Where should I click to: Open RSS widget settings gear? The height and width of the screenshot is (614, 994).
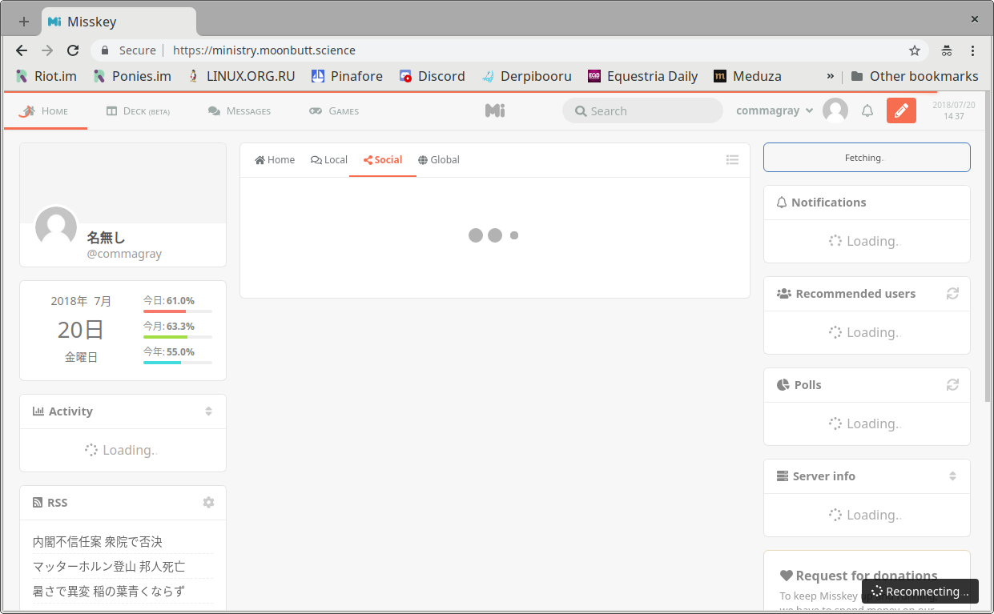coord(208,503)
